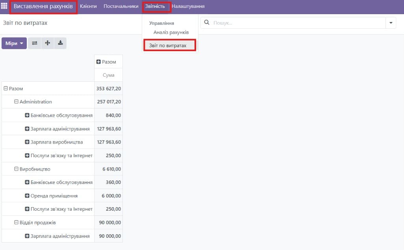Image resolution: width=404 pixels, height=250 pixels.
Task: Download the pivot table as spreadsheet
Action: 60,43
